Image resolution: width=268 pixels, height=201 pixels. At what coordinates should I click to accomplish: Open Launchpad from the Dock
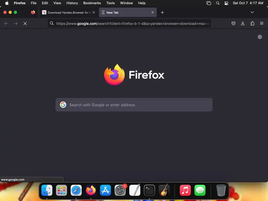click(x=62, y=190)
